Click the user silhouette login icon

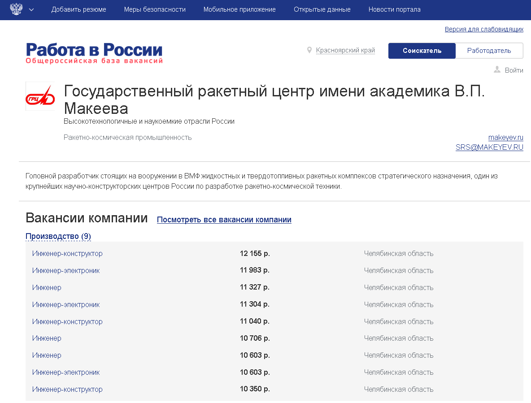[x=497, y=70]
